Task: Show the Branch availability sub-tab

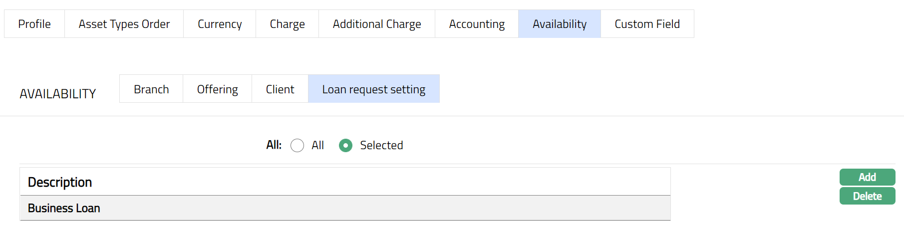Action: [151, 89]
